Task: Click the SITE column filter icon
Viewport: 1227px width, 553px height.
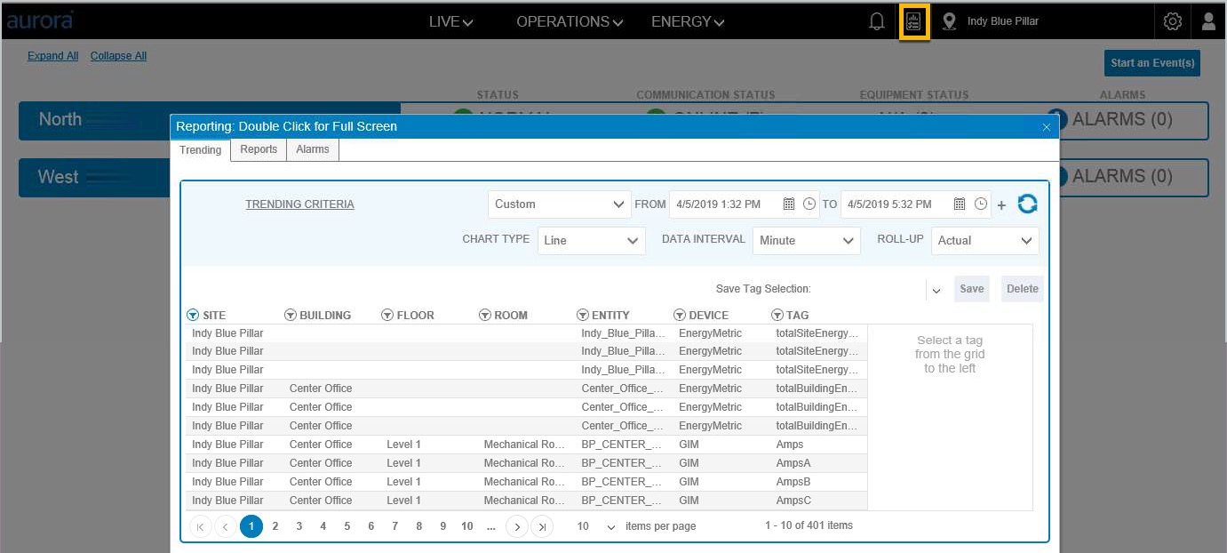Action: (x=193, y=315)
